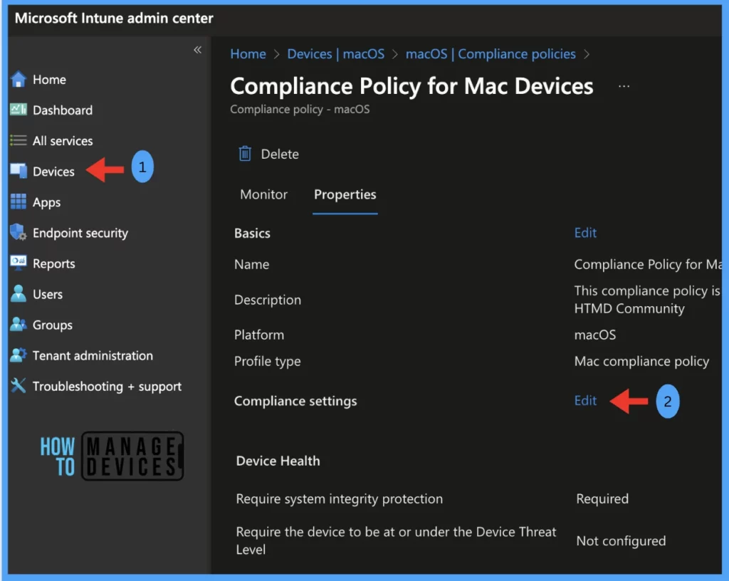Image resolution: width=729 pixels, height=581 pixels.
Task: Go to Users
Action: [x=48, y=294]
